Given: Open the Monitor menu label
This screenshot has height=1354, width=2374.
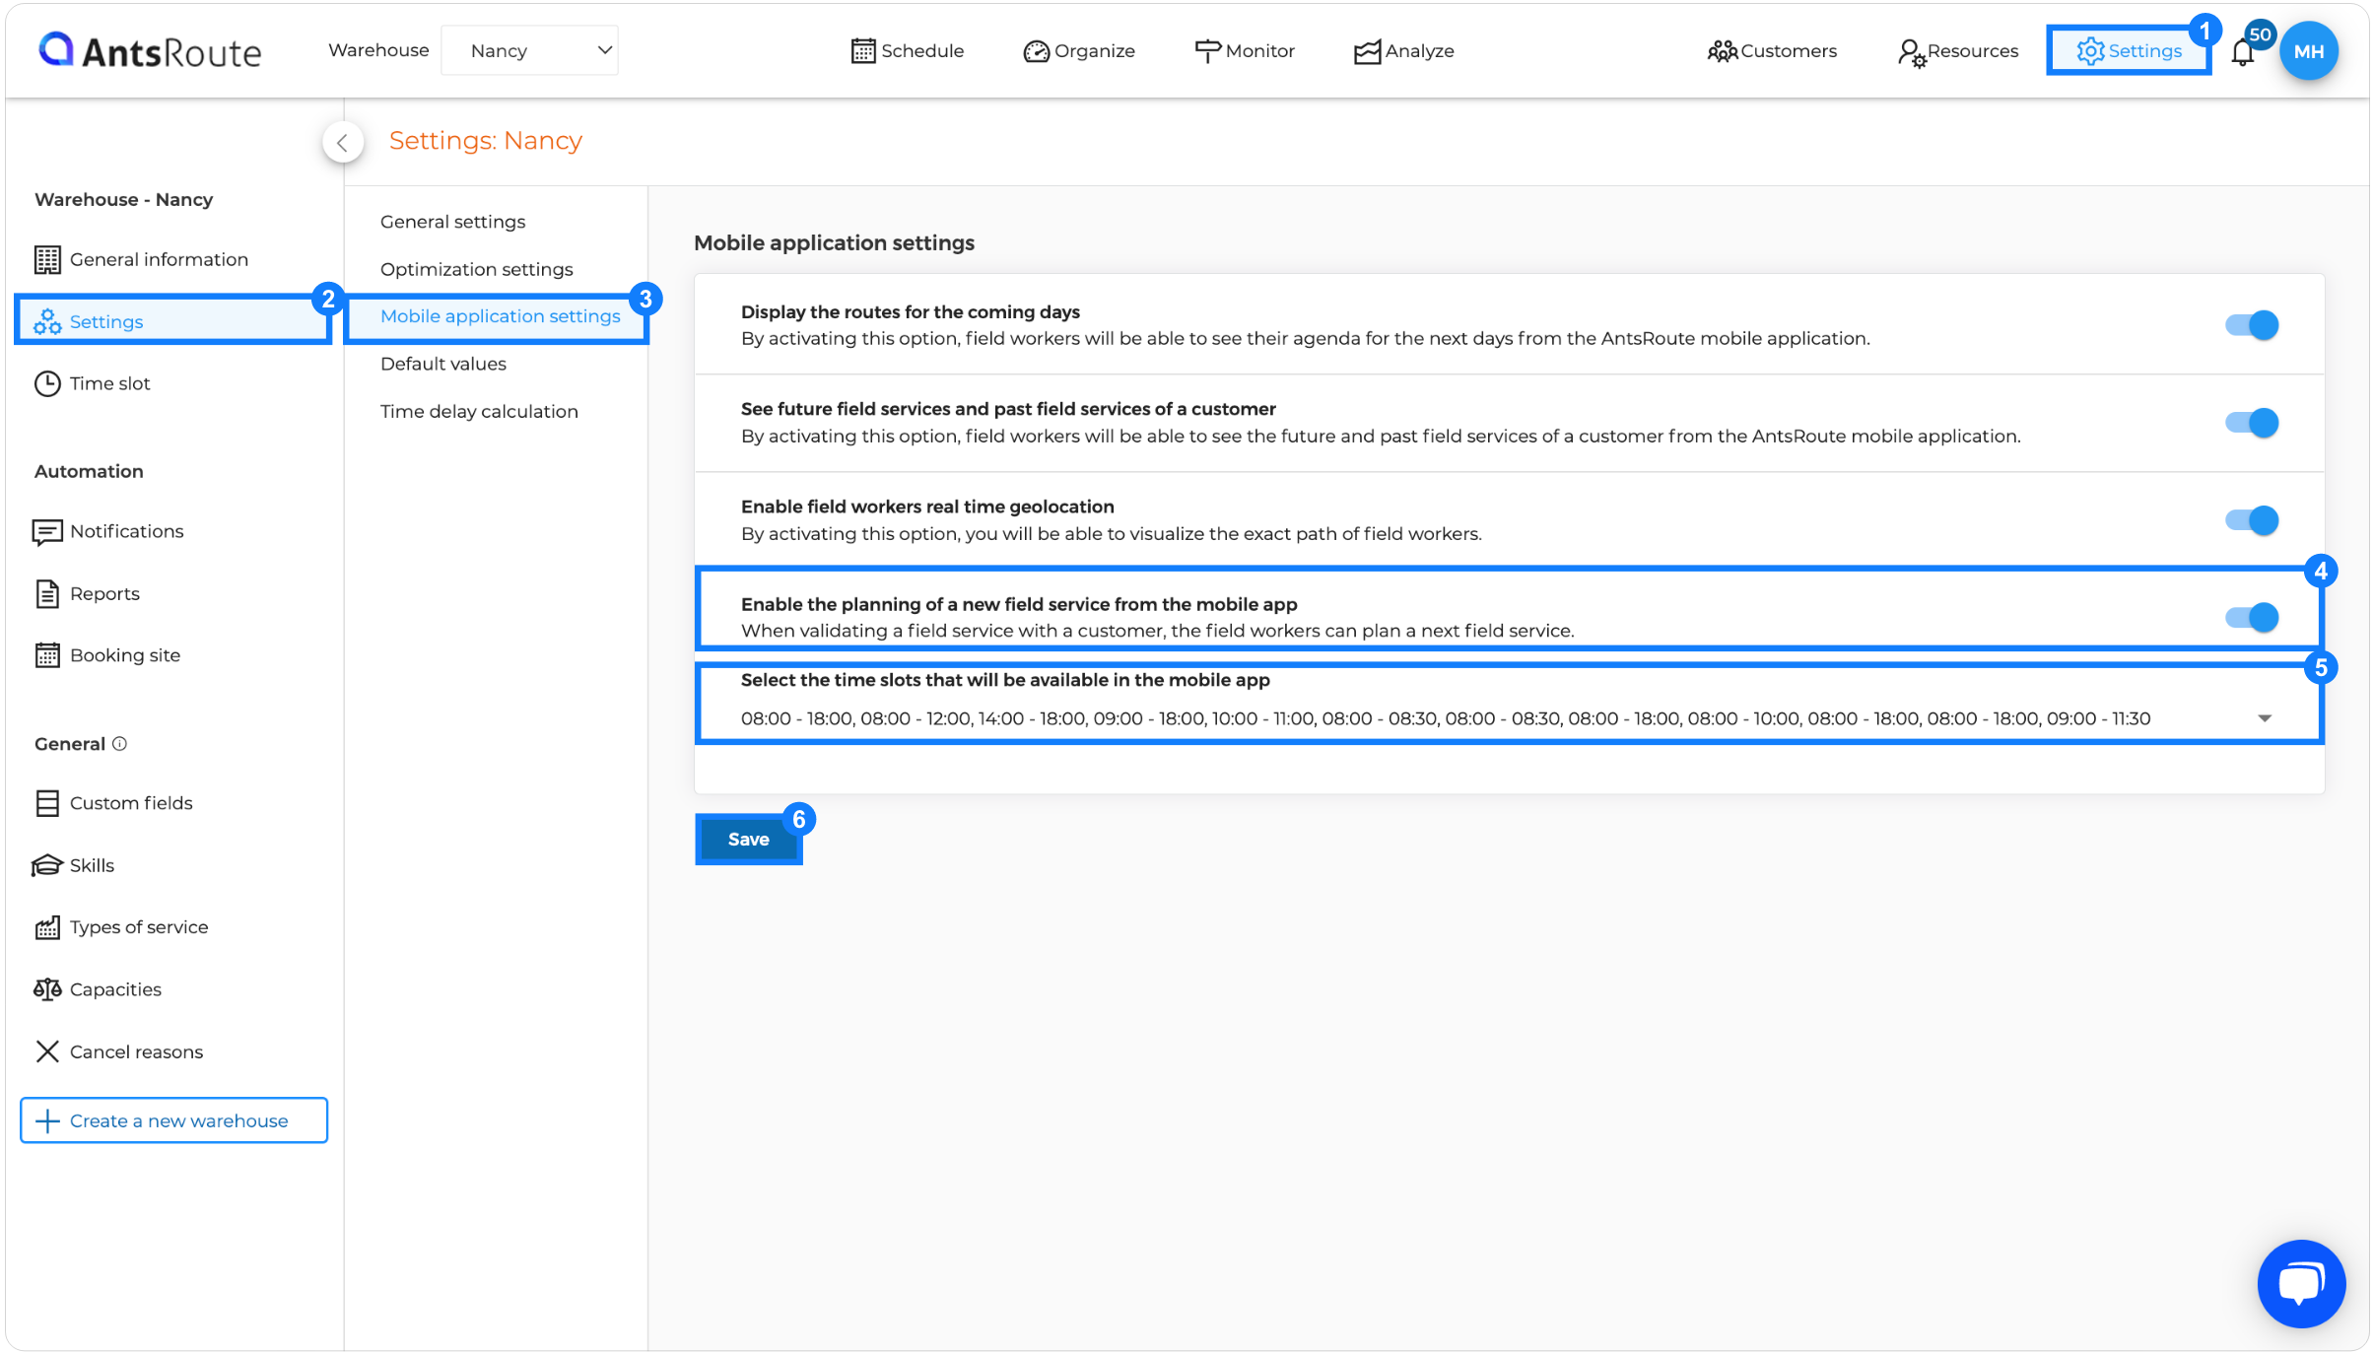Looking at the screenshot, I should (1260, 50).
